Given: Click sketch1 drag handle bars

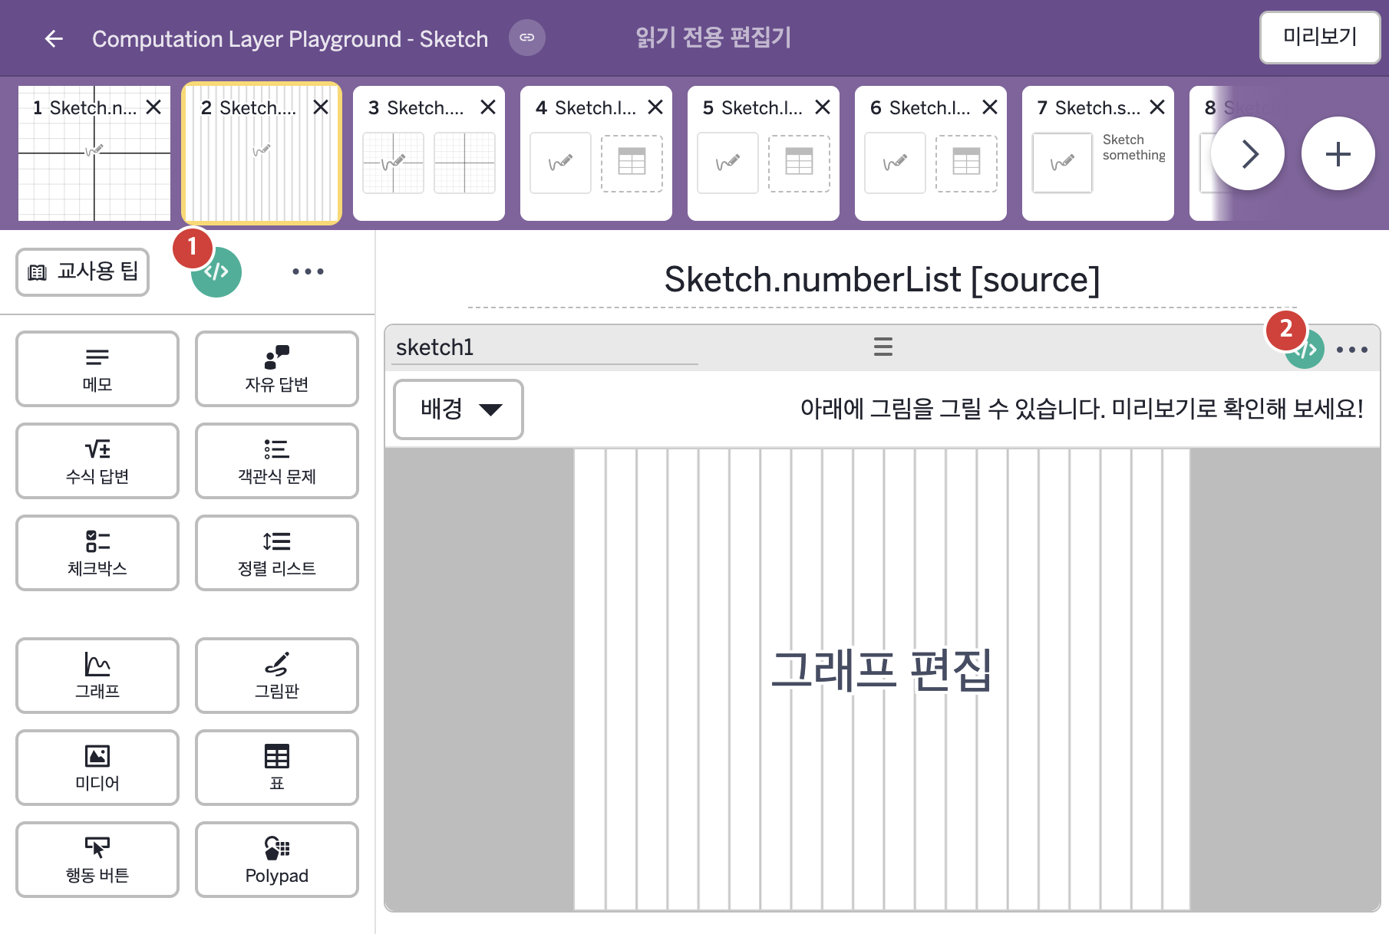Looking at the screenshot, I should (x=883, y=347).
